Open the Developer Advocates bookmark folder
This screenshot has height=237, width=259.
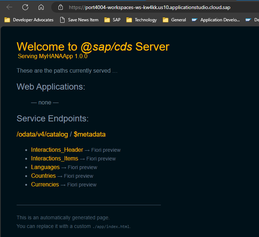click(29, 20)
